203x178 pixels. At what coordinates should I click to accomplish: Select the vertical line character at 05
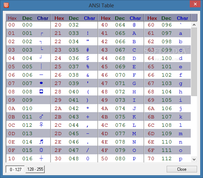41,66
